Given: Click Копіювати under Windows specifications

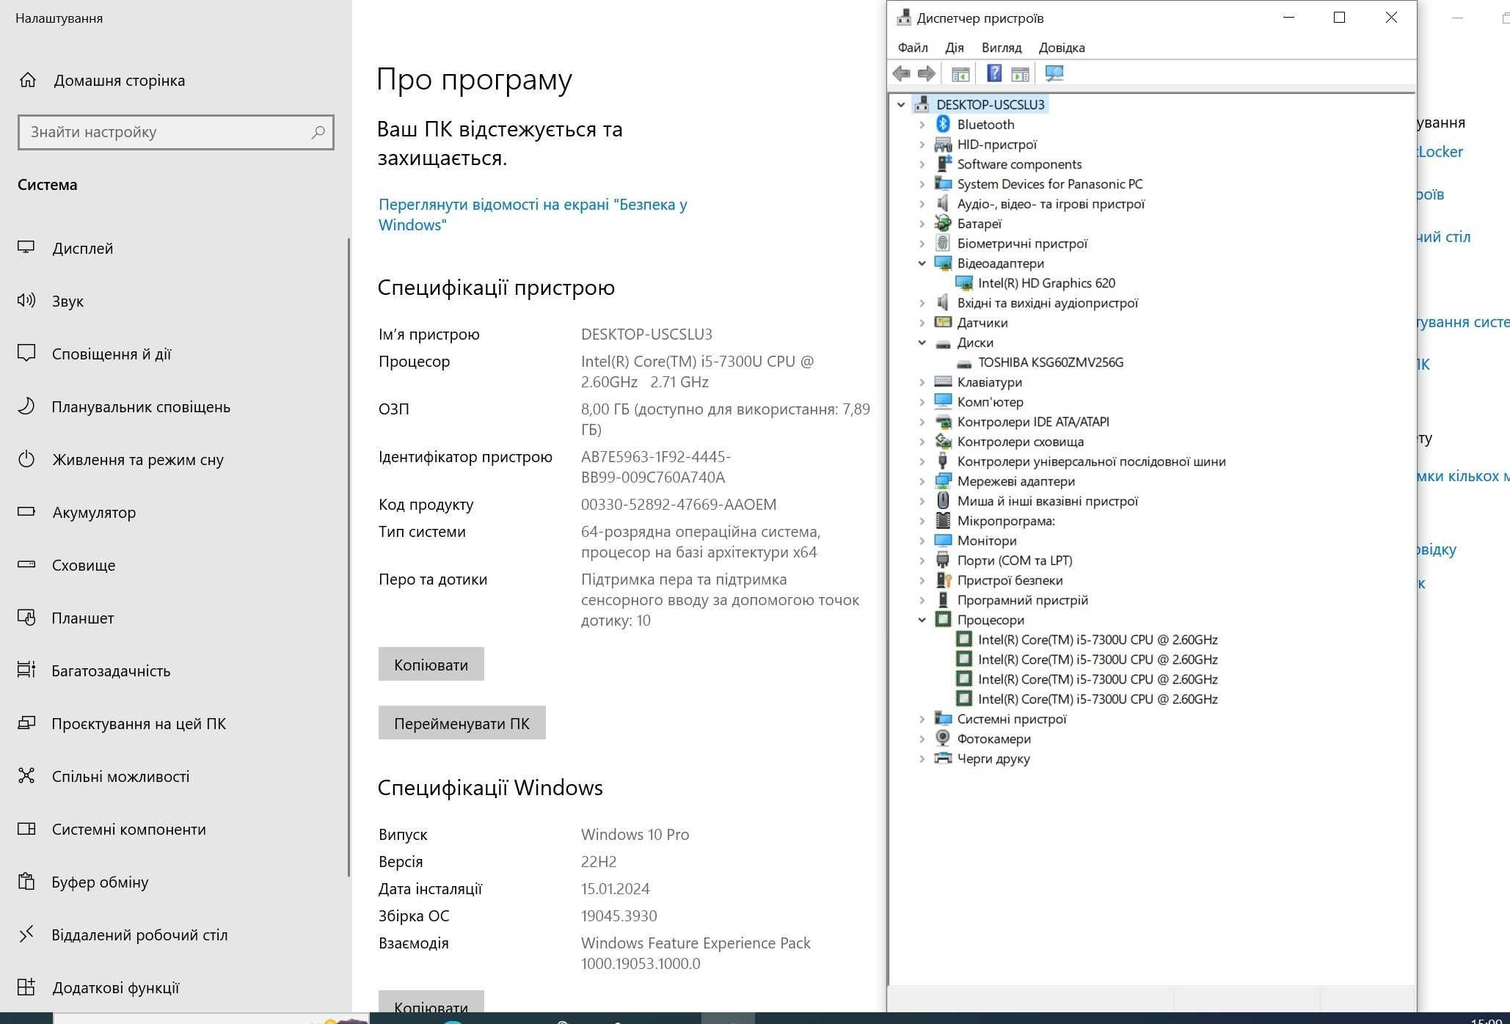Looking at the screenshot, I should [x=431, y=1002].
